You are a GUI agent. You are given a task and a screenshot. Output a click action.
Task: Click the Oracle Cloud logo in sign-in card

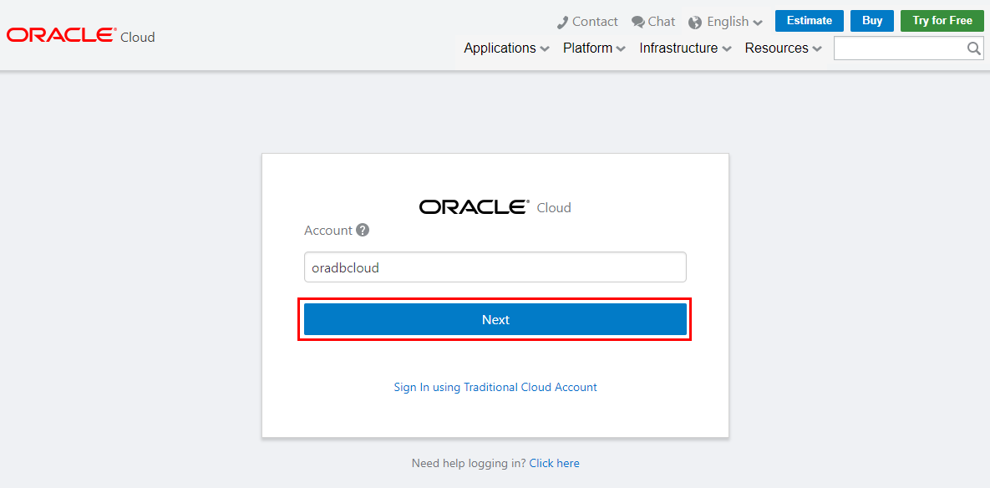click(495, 207)
